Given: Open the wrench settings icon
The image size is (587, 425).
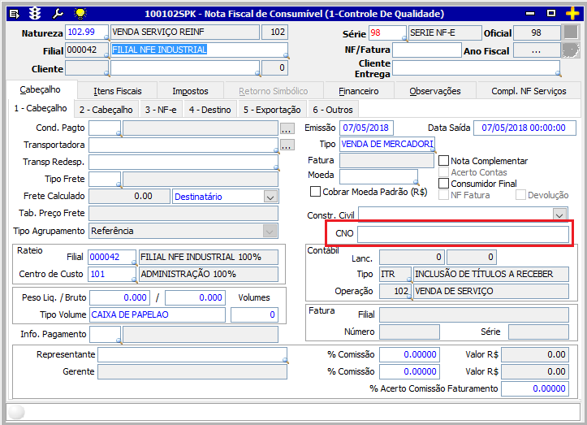Looking at the screenshot, I should point(57,13).
